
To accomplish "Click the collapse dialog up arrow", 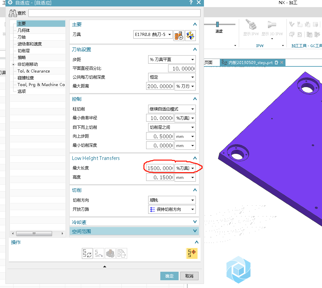I will (x=105, y=266).
